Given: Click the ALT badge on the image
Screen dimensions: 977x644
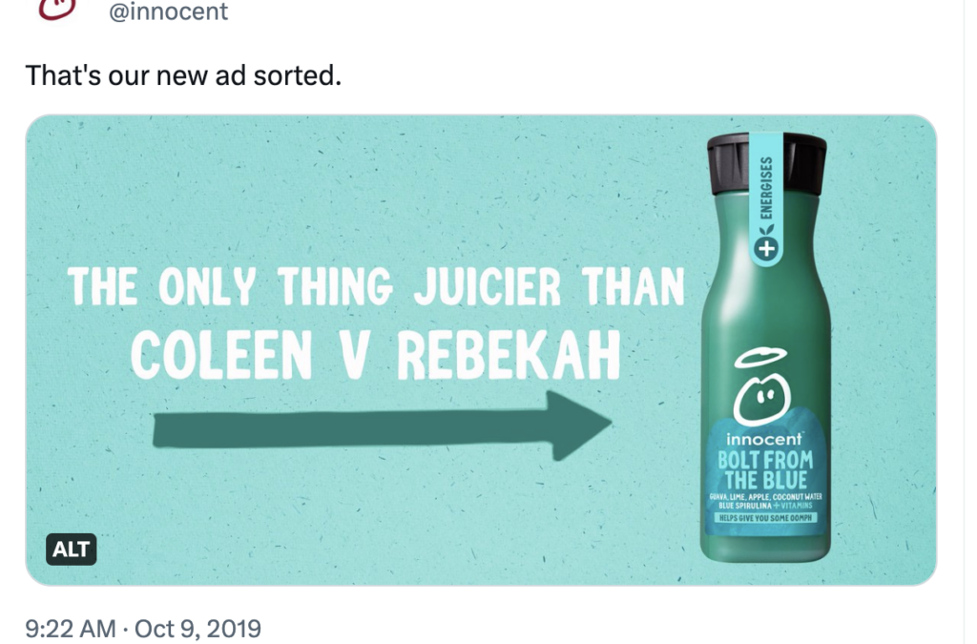Looking at the screenshot, I should click(x=72, y=550).
